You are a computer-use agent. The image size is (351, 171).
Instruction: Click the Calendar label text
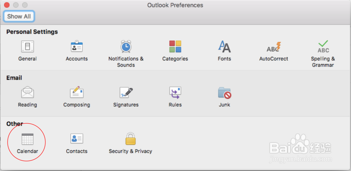(27, 151)
